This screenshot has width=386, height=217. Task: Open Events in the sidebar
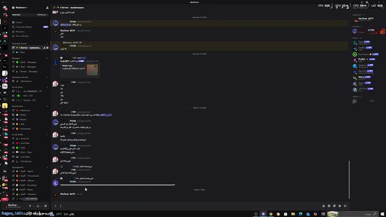pyautogui.click(x=30, y=22)
